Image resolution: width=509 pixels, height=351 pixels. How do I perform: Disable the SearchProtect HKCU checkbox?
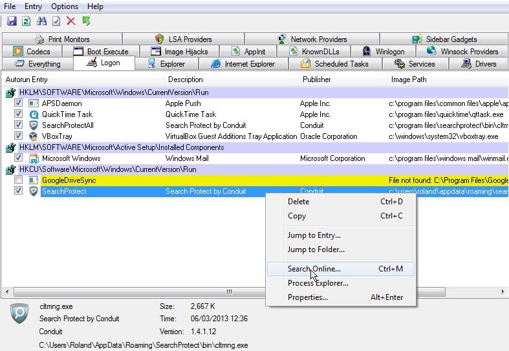pos(19,191)
